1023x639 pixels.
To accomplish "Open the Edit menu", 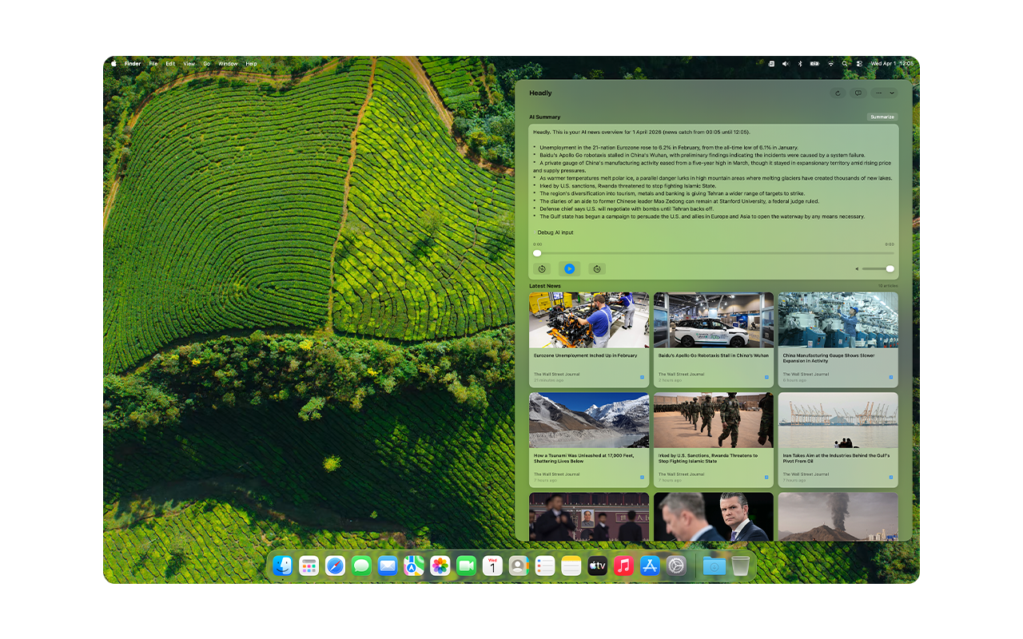I will [x=170, y=63].
